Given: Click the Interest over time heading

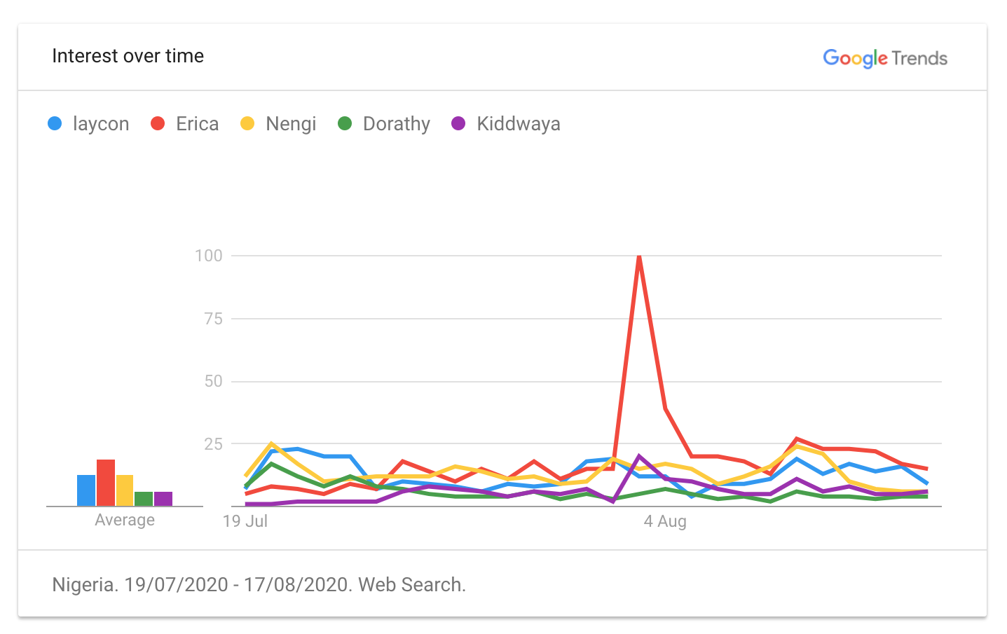Looking at the screenshot, I should click(x=128, y=56).
